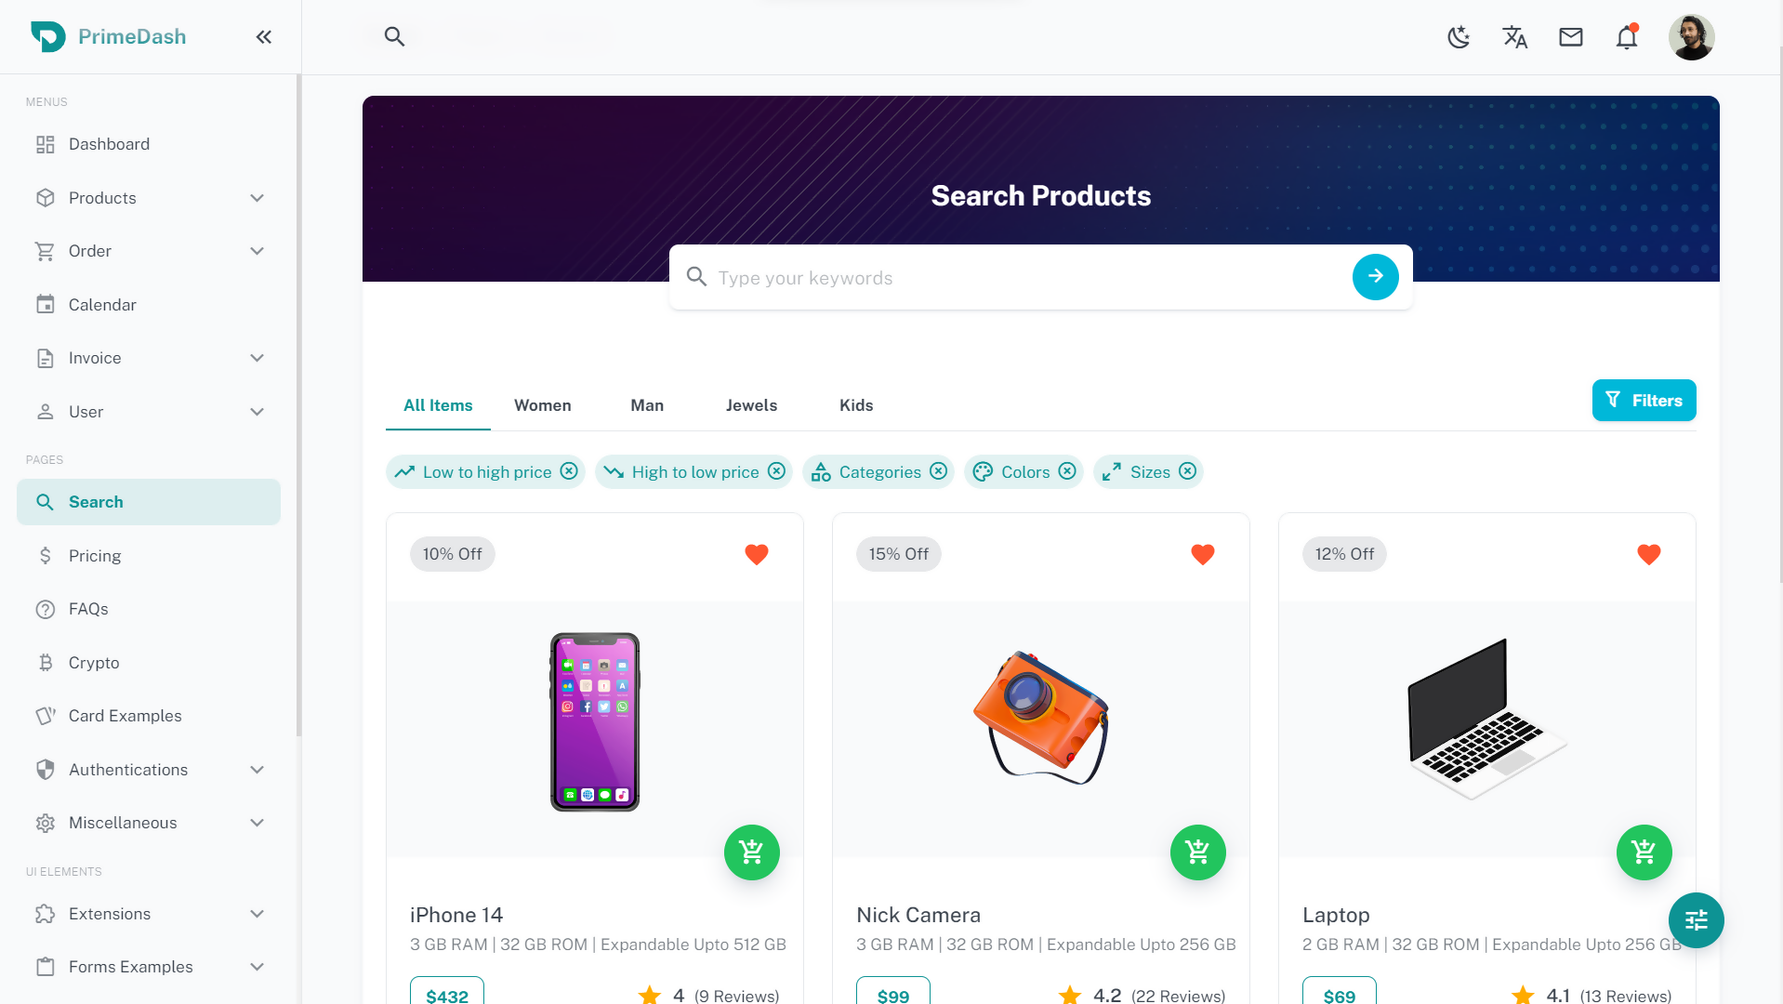Open the language translation icon
Viewport: 1783px width, 1004px height.
point(1514,37)
